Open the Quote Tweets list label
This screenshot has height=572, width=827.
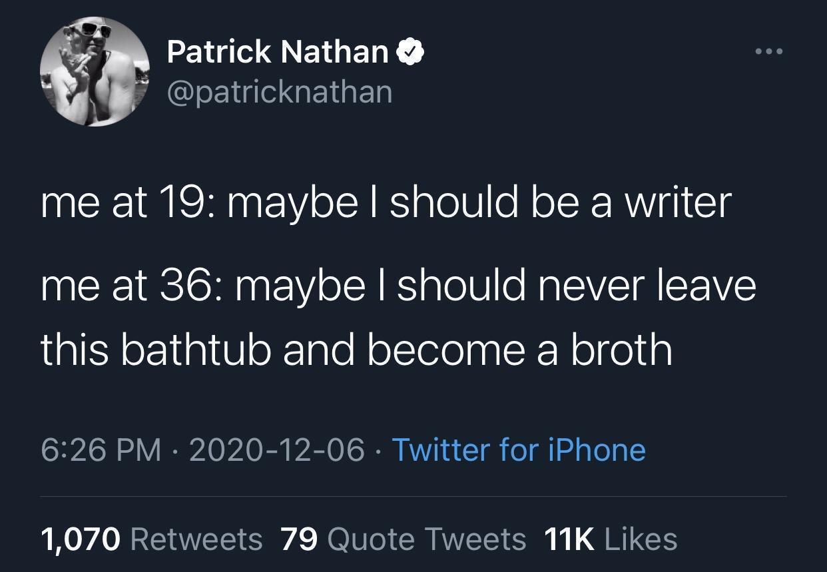tap(427, 539)
